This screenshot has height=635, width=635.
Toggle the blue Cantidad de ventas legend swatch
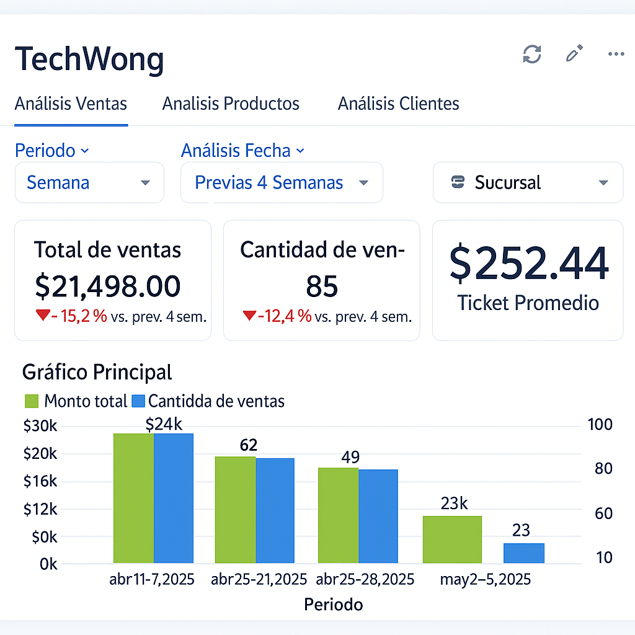pyautogui.click(x=138, y=401)
